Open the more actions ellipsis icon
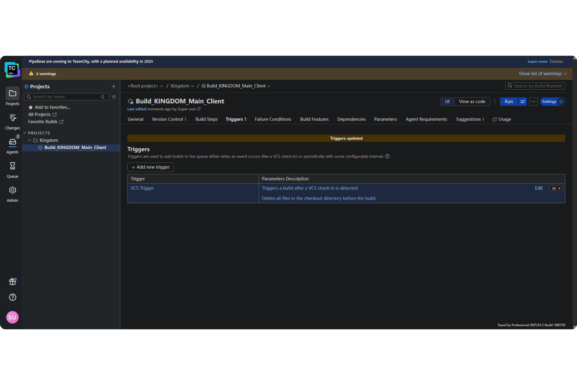The height and width of the screenshot is (385, 577). tap(533, 101)
